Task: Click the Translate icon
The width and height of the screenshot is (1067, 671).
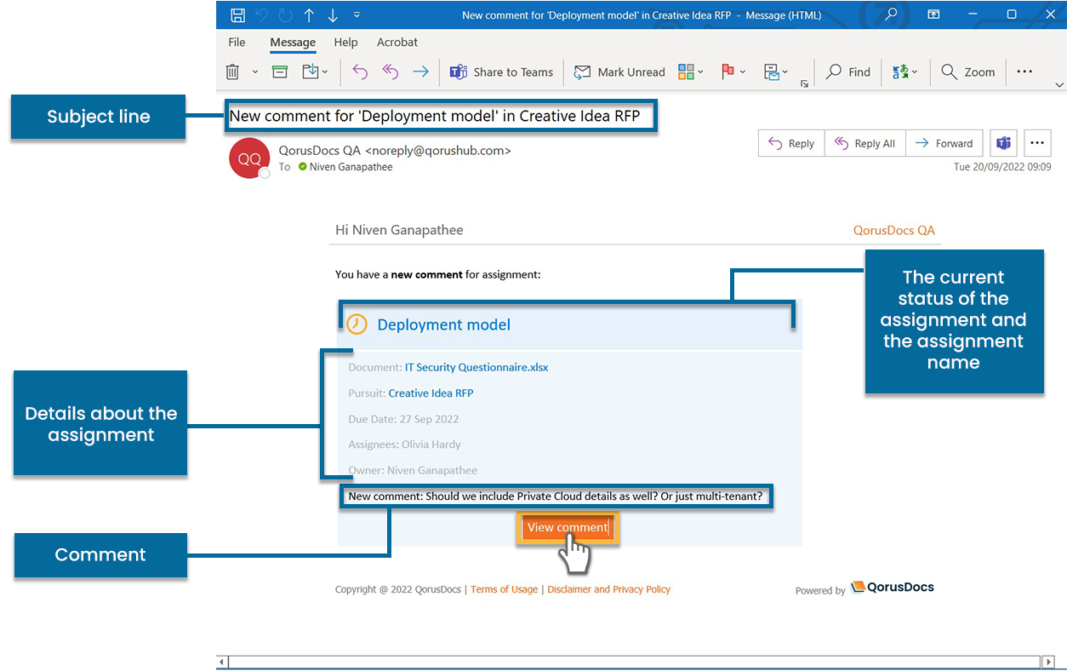Action: pyautogui.click(x=900, y=72)
